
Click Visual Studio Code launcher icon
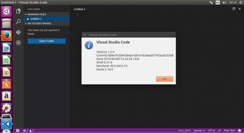(6, 124)
